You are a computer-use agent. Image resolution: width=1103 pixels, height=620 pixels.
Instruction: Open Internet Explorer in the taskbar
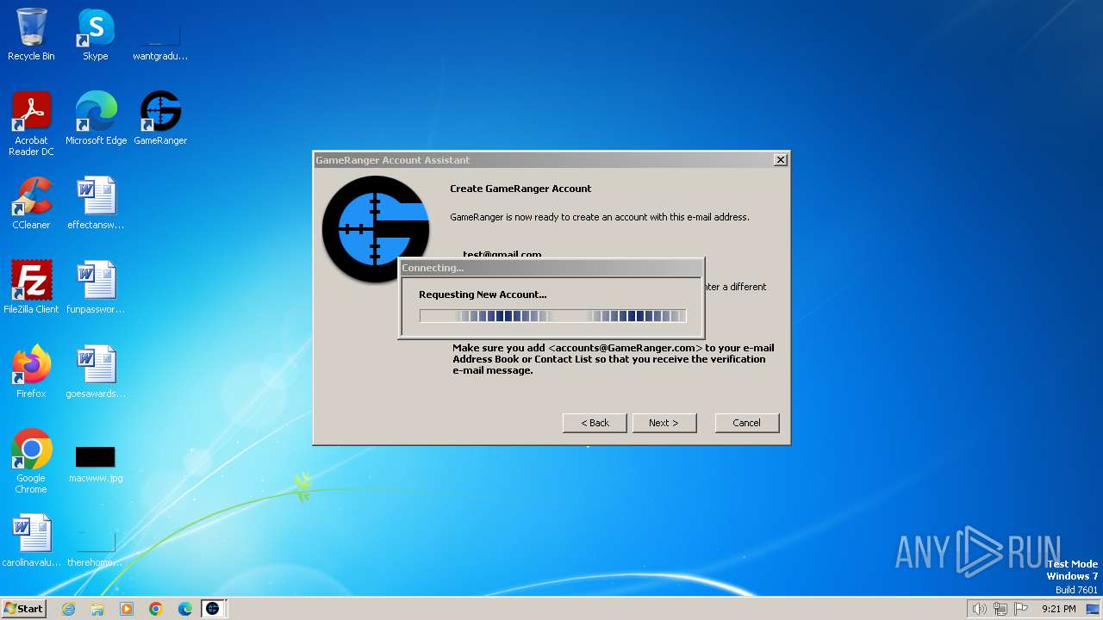click(68, 609)
